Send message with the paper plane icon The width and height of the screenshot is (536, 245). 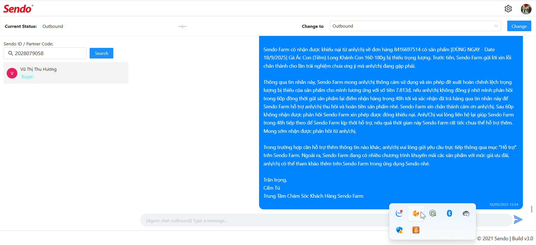tap(518, 219)
